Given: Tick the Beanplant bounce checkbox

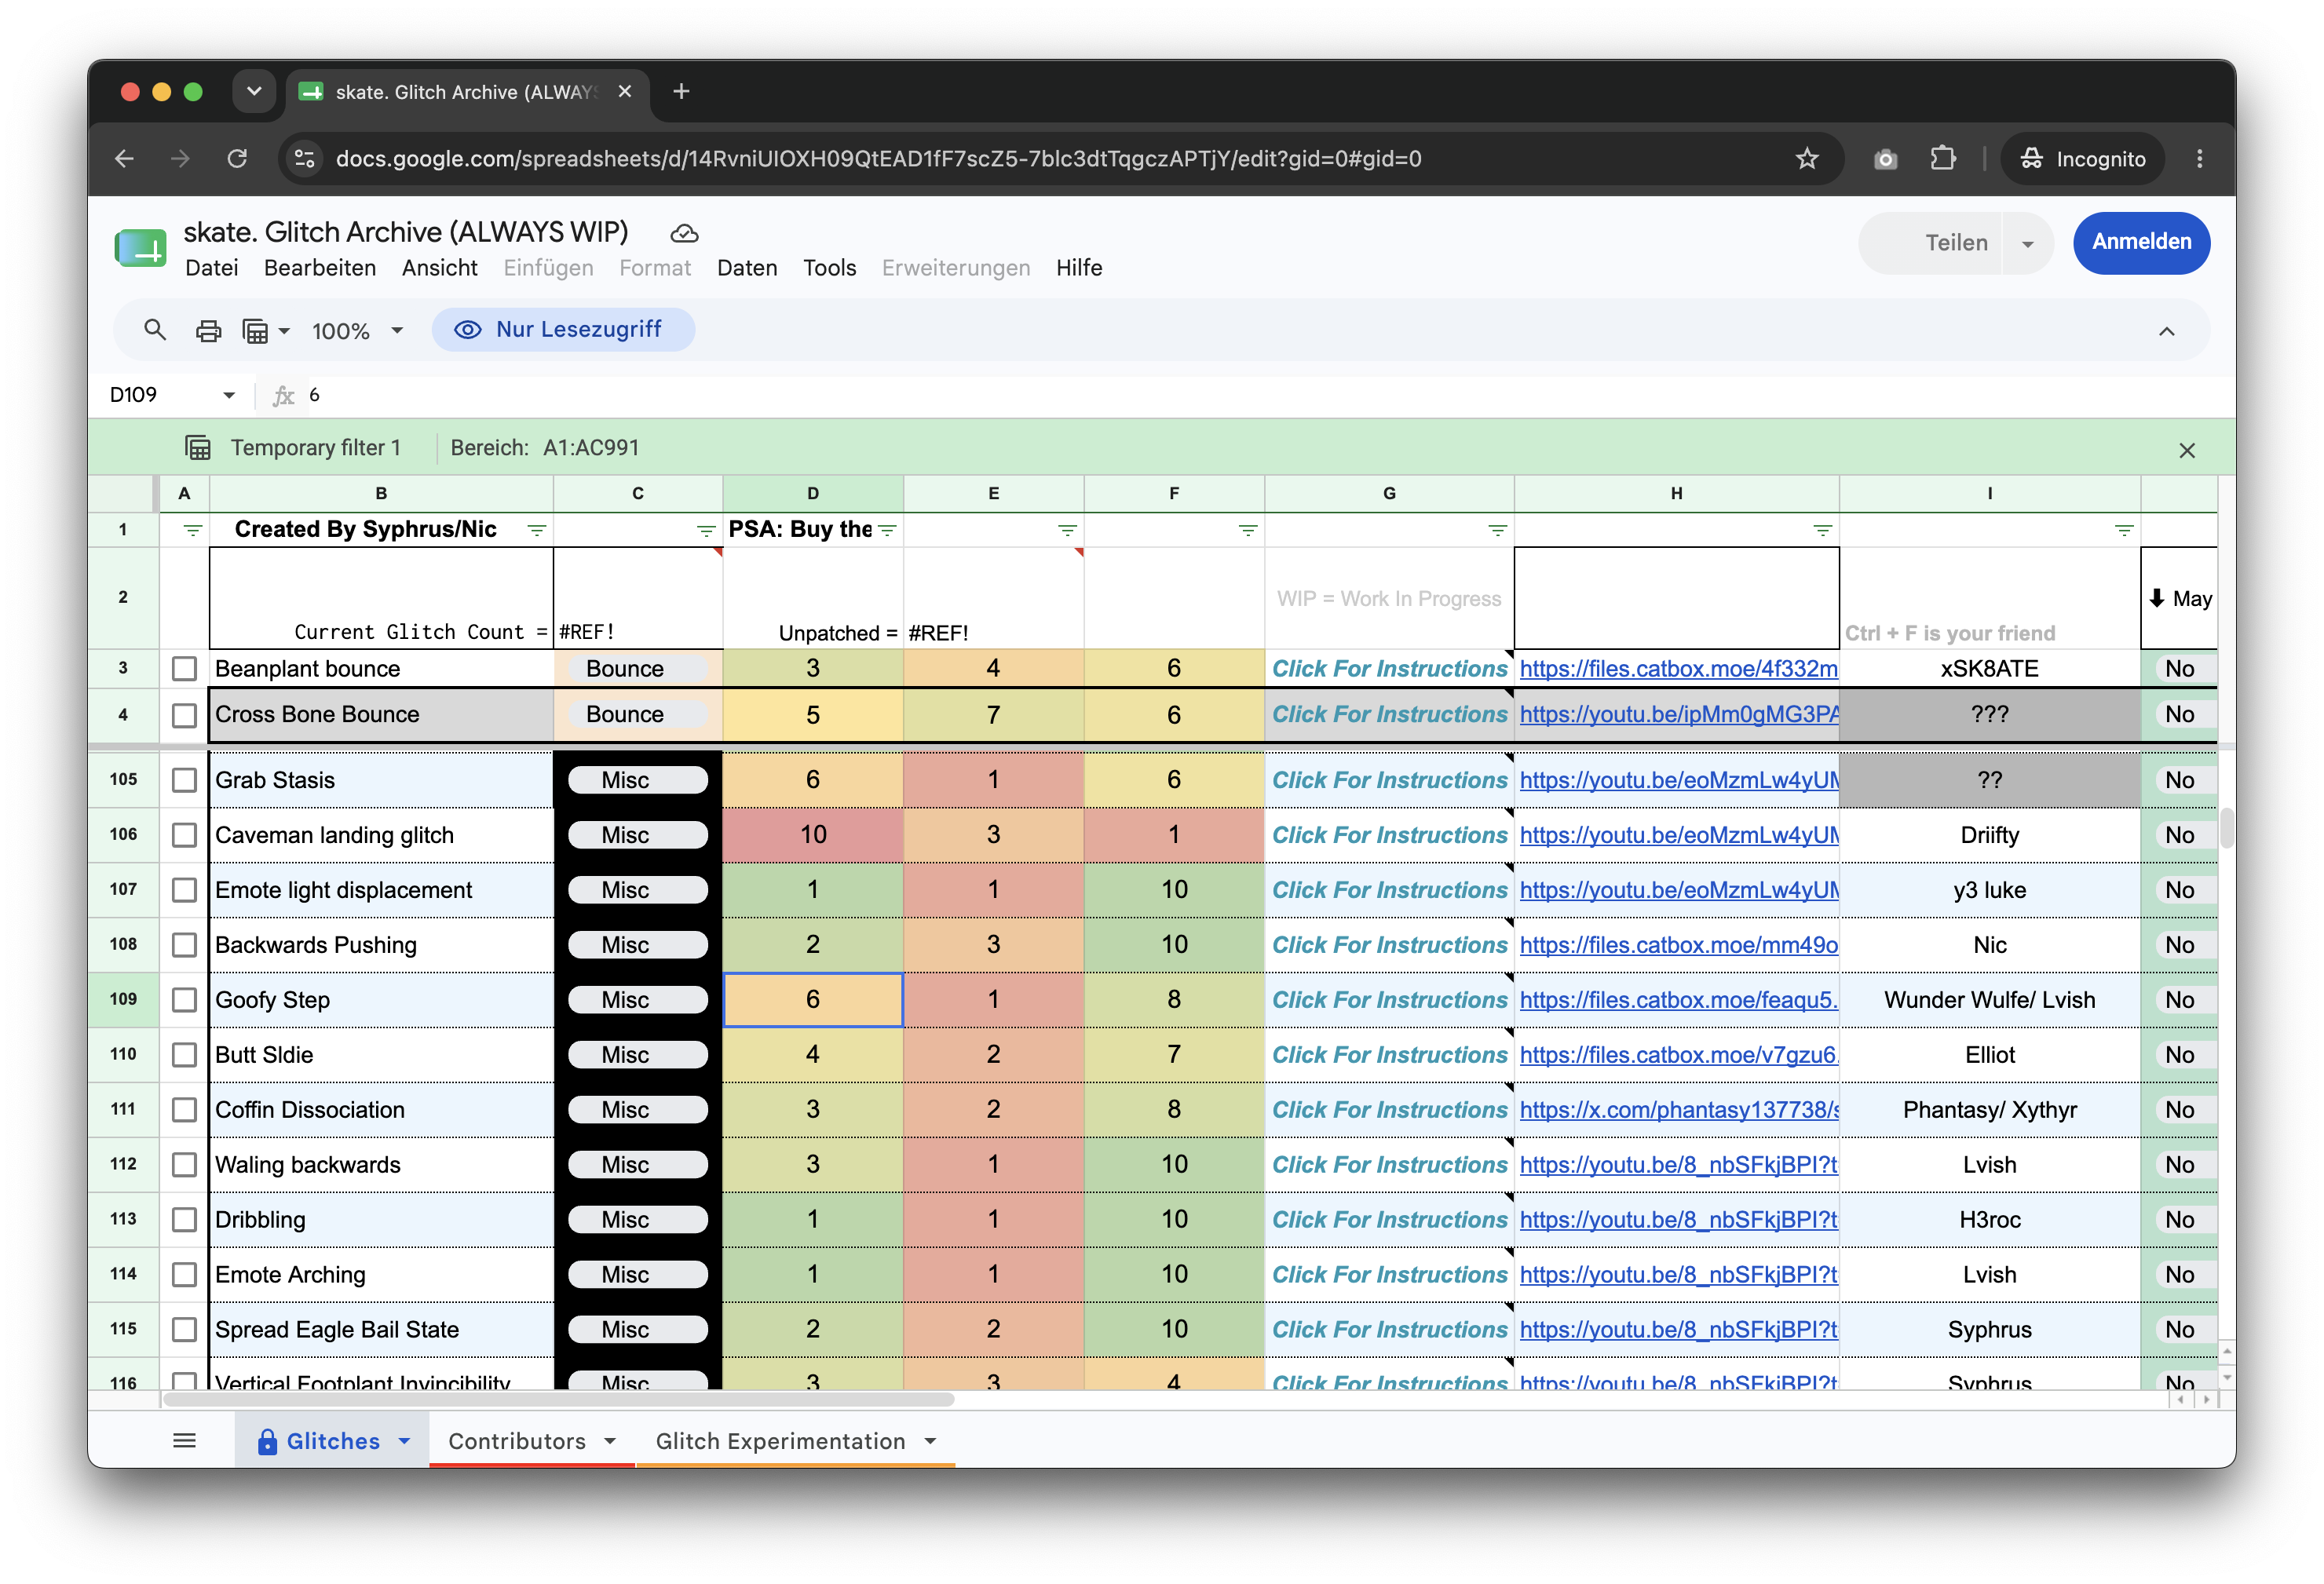Looking at the screenshot, I should (x=184, y=669).
